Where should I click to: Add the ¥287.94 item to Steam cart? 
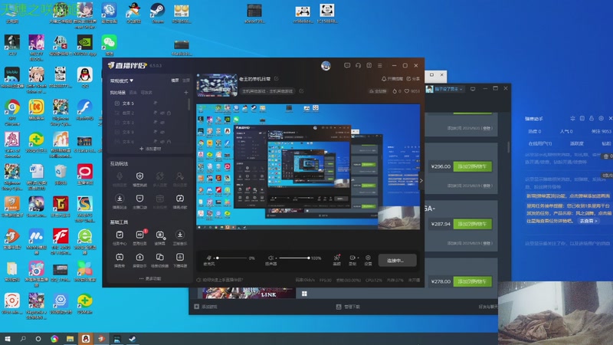(x=472, y=224)
